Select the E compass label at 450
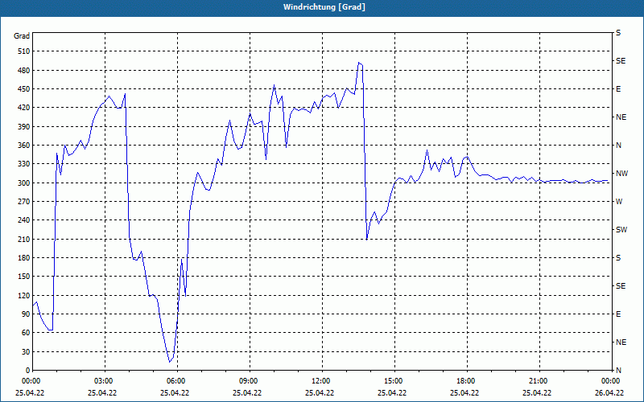Viewport: 644px width, 402px height. [x=618, y=89]
